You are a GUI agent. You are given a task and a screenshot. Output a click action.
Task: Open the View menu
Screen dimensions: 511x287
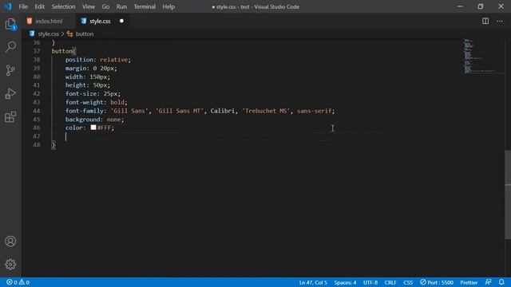(89, 6)
